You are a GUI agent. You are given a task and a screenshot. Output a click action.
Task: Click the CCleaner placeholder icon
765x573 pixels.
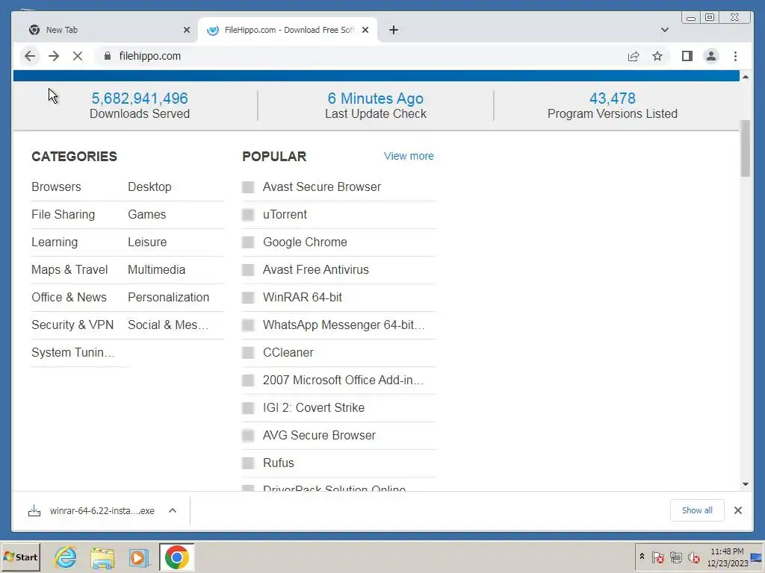[248, 353]
